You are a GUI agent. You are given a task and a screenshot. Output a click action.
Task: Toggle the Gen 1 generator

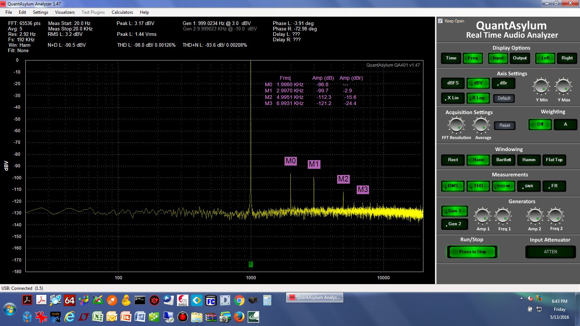(454, 211)
